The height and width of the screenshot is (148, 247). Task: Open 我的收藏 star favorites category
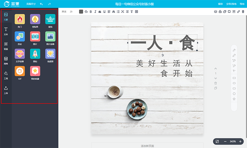35,71
